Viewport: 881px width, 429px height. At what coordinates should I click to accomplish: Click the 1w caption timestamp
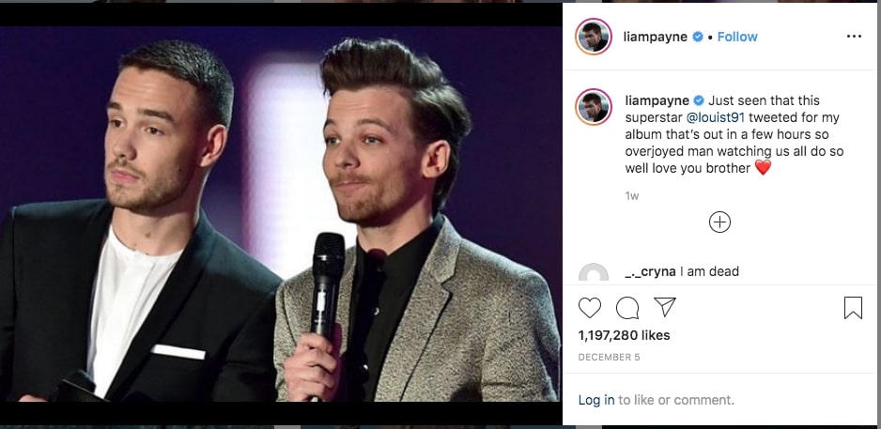[632, 196]
